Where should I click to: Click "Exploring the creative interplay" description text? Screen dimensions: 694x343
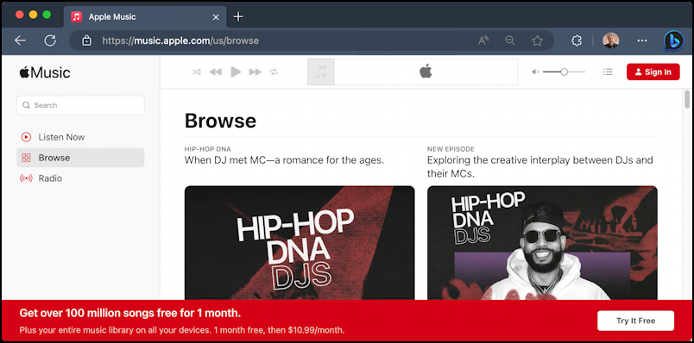pos(540,166)
